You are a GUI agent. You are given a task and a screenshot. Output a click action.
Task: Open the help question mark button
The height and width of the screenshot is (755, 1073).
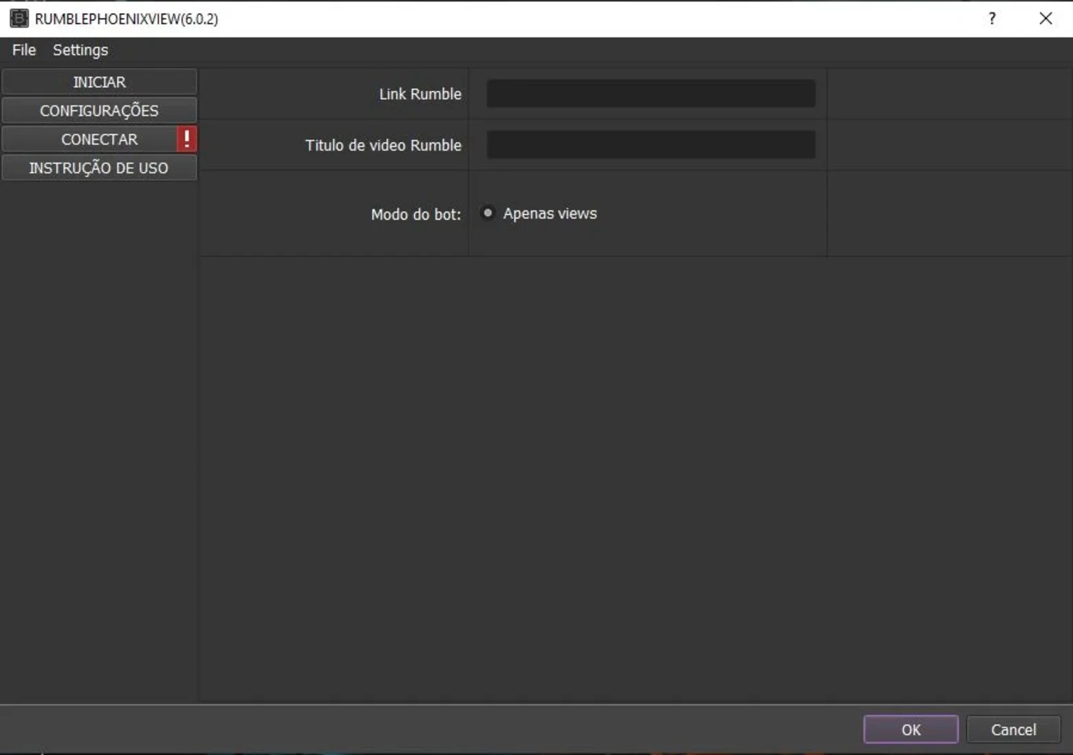(992, 19)
